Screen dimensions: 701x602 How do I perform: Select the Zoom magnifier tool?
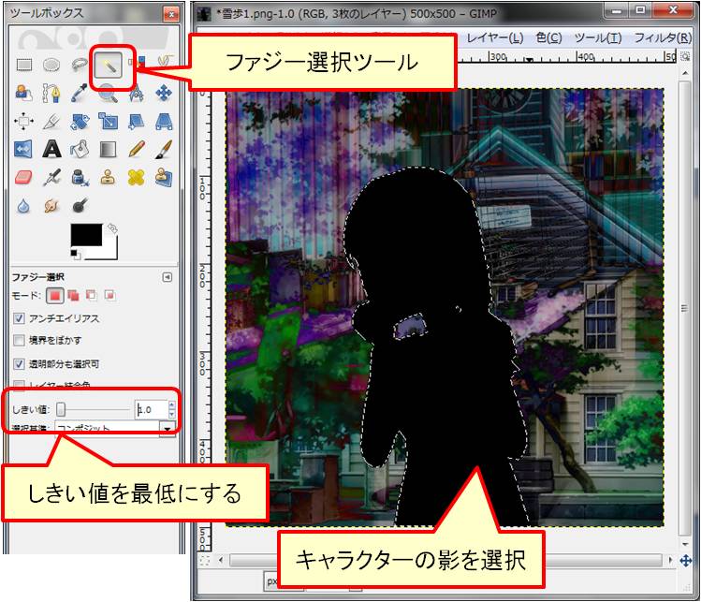coord(109,94)
